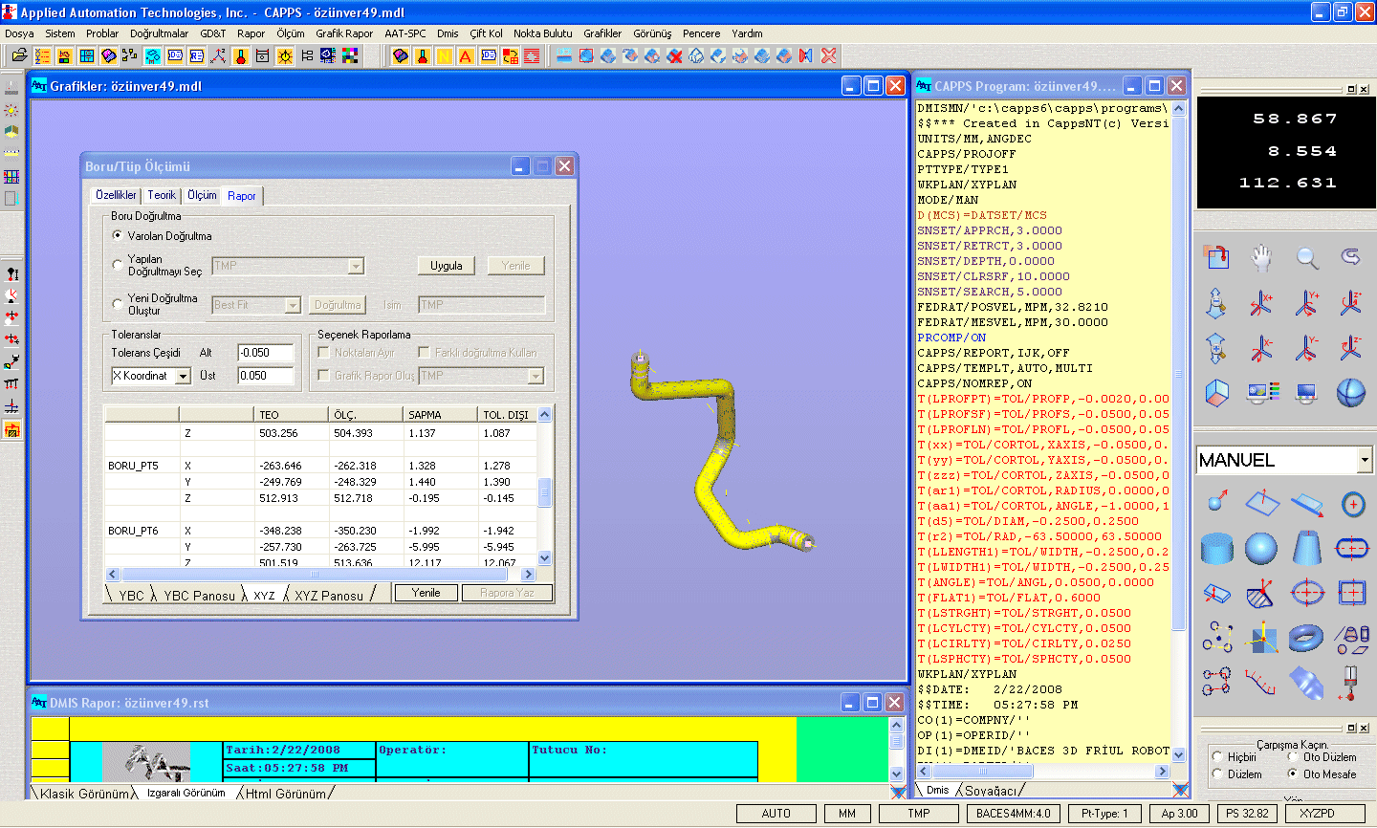
Task: Click the open folder toolbar icon
Action: (x=19, y=56)
